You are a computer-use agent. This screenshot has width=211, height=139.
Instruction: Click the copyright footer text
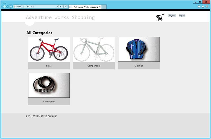tap(41, 116)
